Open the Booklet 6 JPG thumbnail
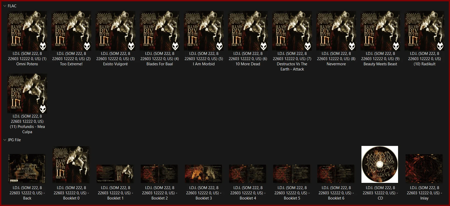 pos(336,174)
